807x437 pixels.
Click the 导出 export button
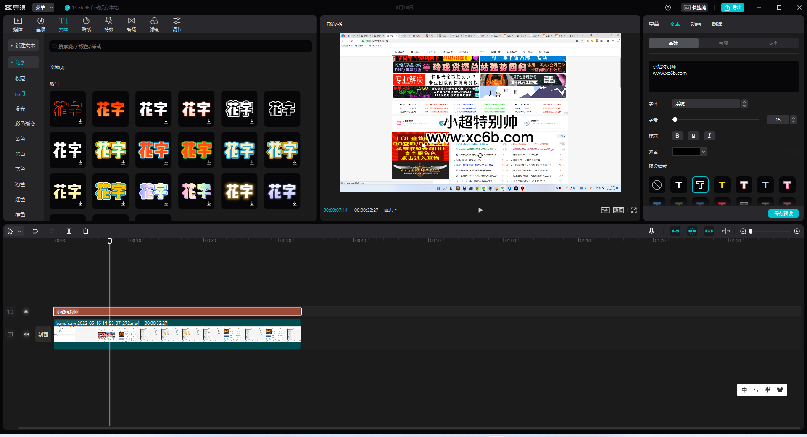tap(733, 8)
